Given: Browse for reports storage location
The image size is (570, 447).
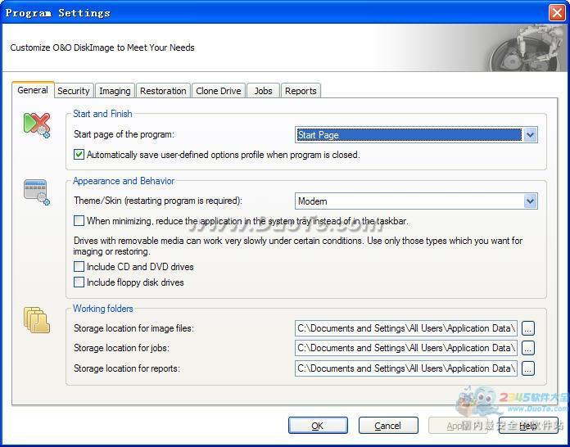Looking at the screenshot, I should point(528,368).
